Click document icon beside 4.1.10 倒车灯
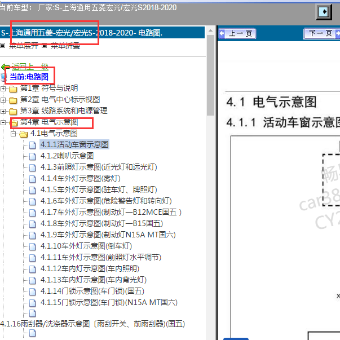The height and width of the screenshot is (340, 340). click(33, 246)
